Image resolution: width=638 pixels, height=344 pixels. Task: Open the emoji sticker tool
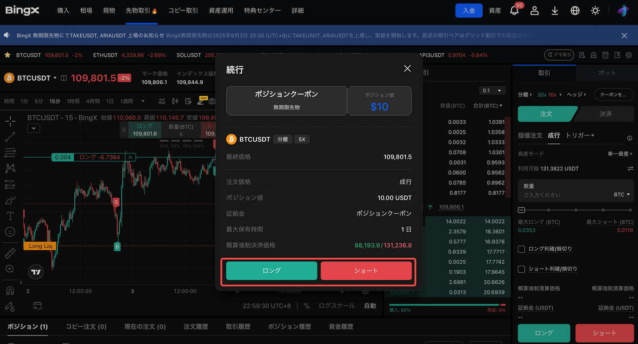point(10,230)
